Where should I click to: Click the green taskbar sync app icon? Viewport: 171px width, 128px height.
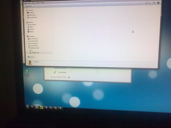click(x=61, y=108)
